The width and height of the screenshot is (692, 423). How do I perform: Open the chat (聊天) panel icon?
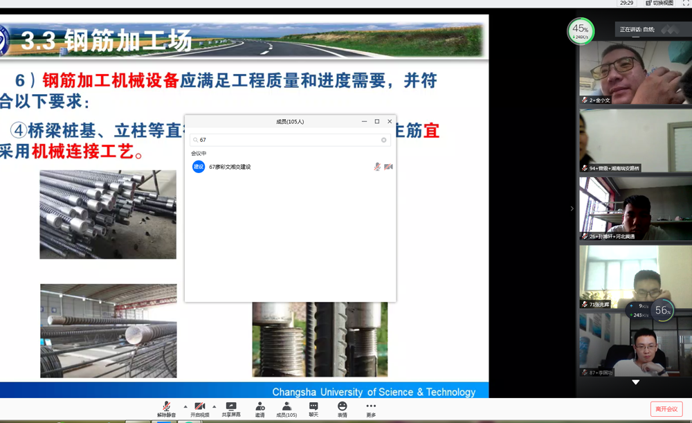click(x=313, y=408)
